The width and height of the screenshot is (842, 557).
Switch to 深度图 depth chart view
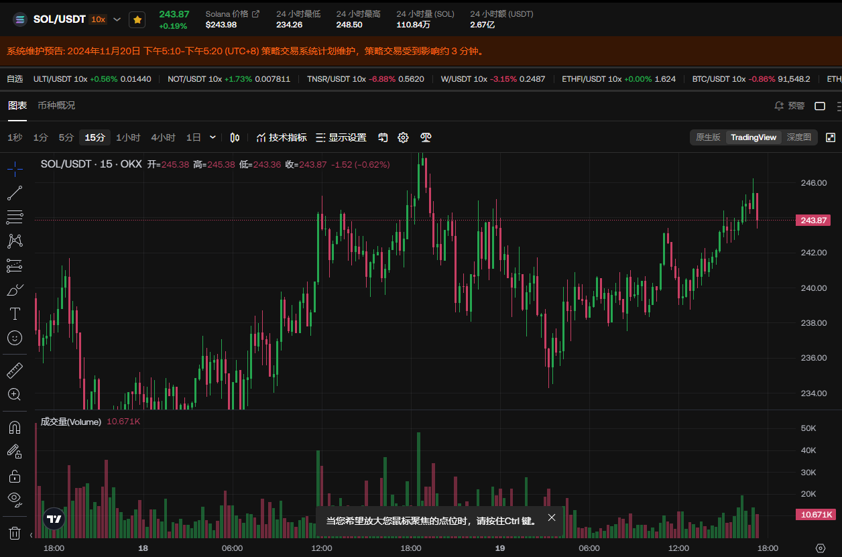[x=798, y=137]
